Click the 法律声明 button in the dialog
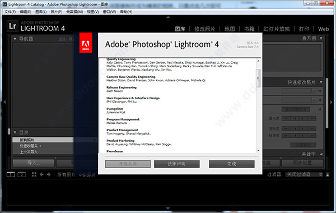Screen dimensions: 336x213 pyautogui.click(x=177, y=164)
